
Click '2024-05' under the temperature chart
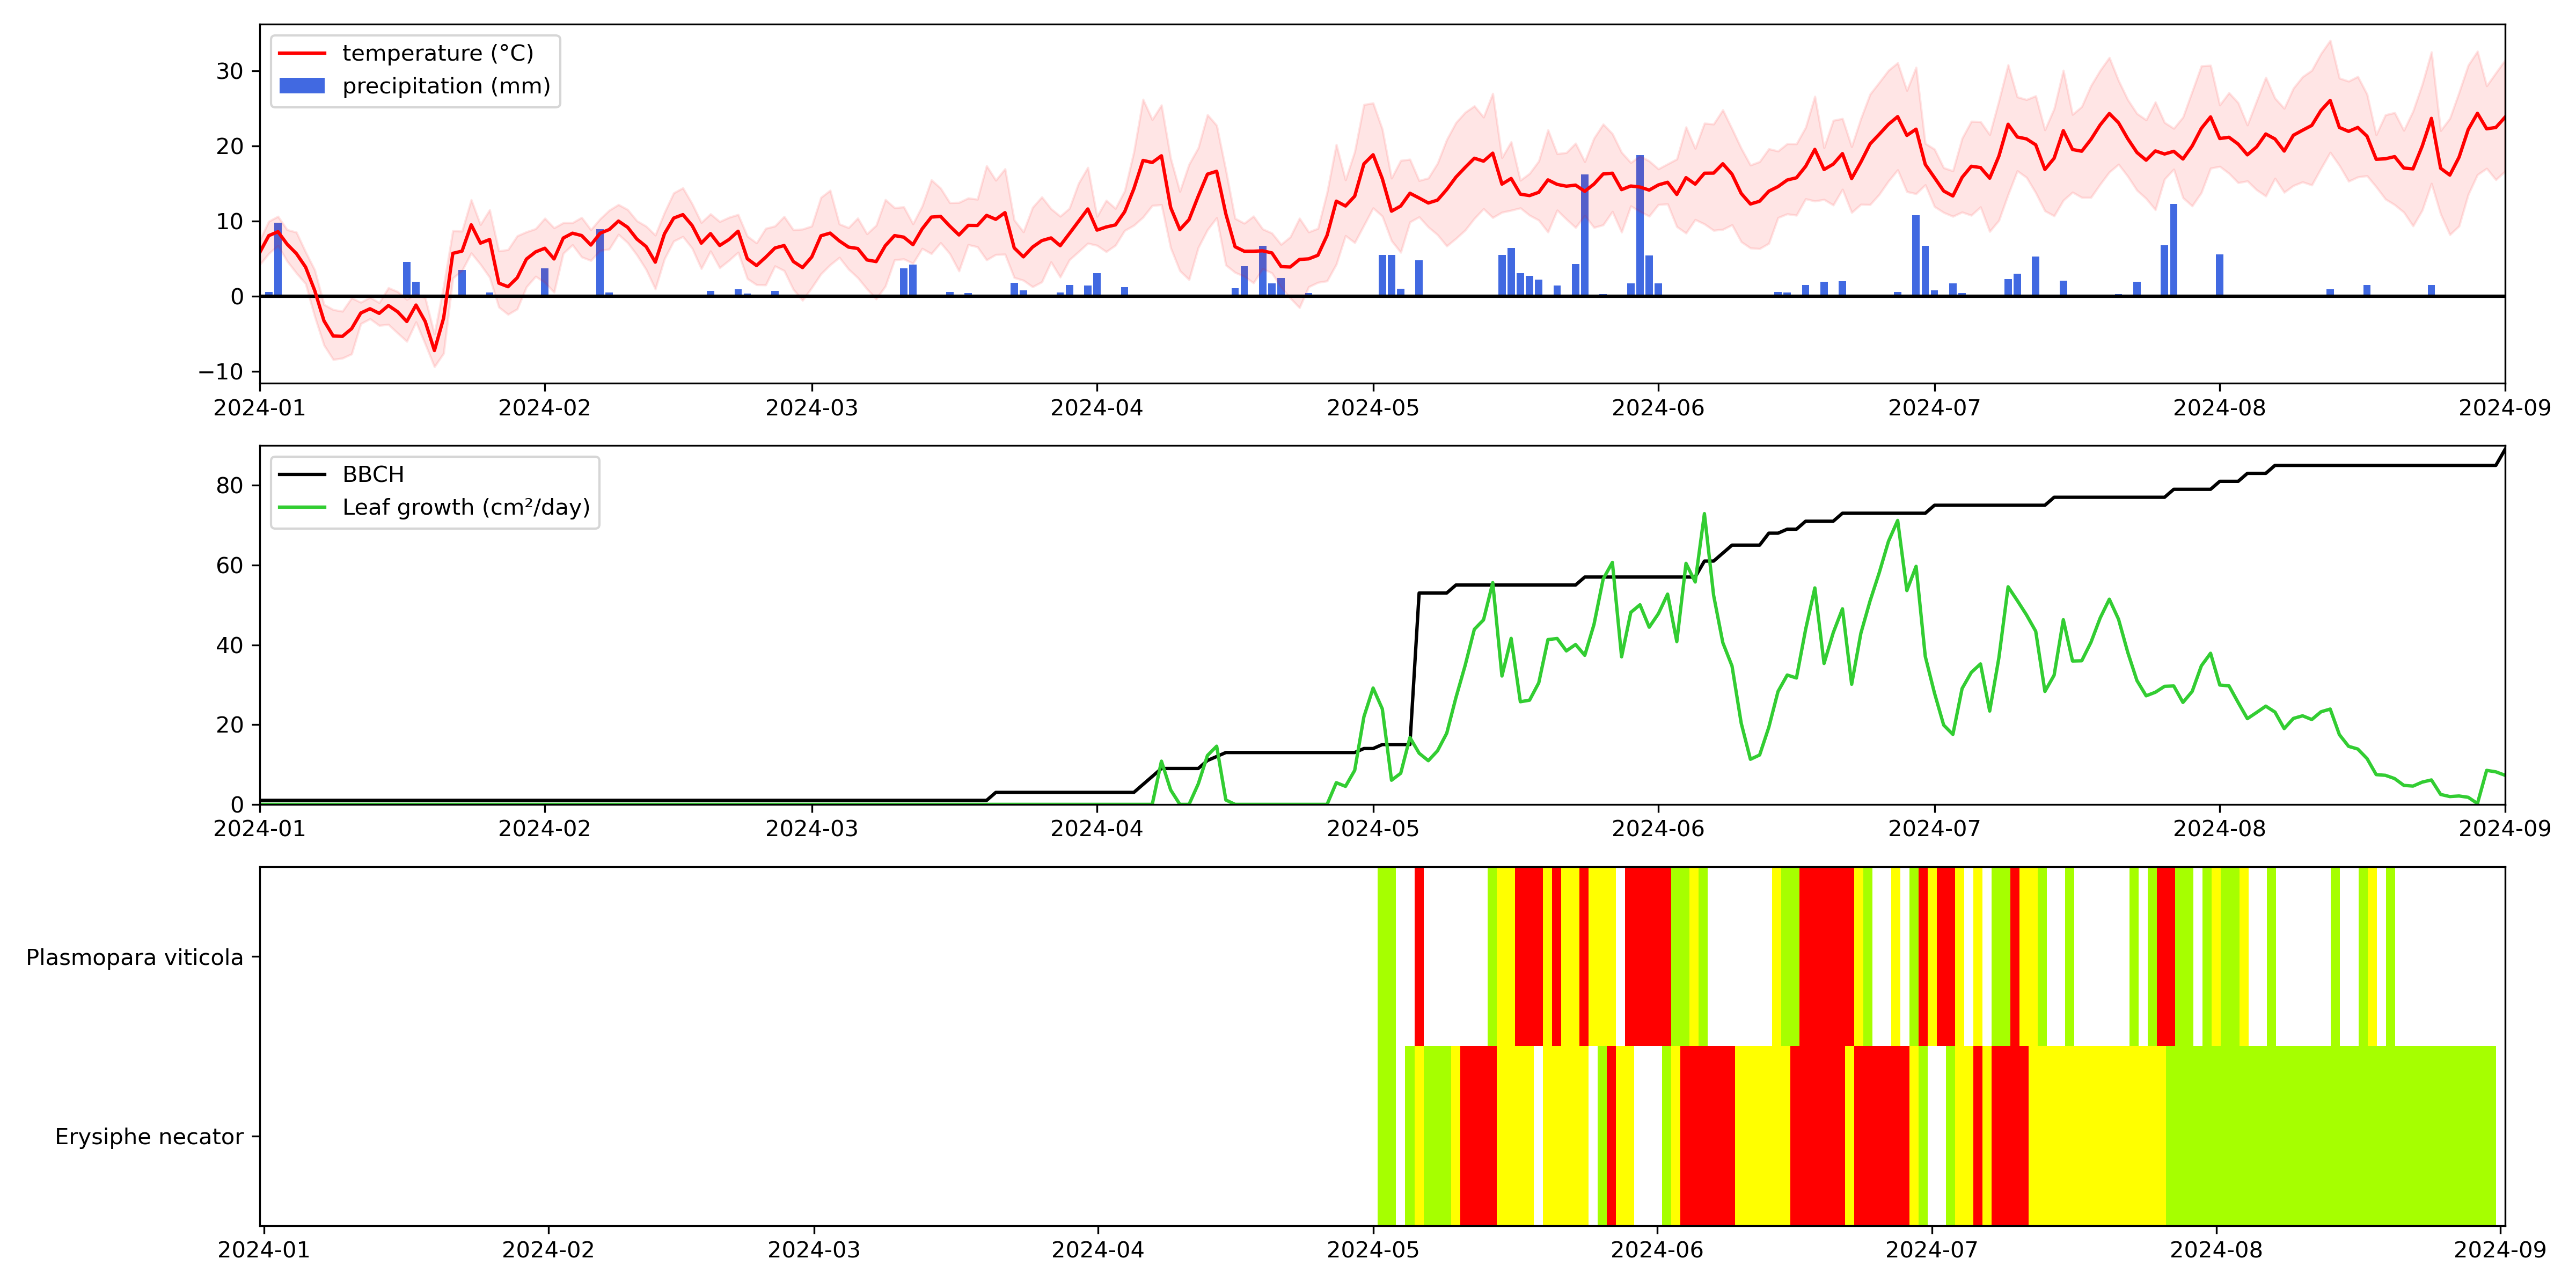[x=1373, y=408]
